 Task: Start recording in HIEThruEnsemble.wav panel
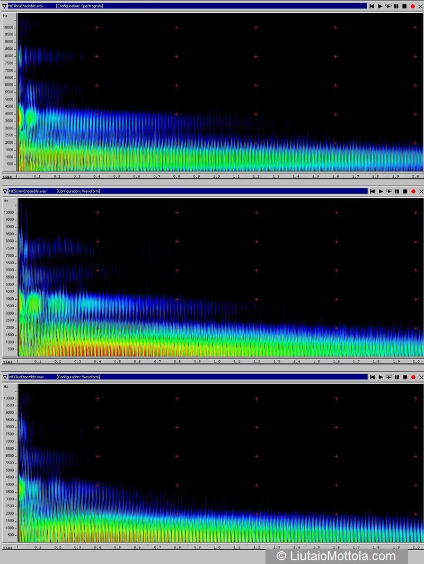pos(412,6)
